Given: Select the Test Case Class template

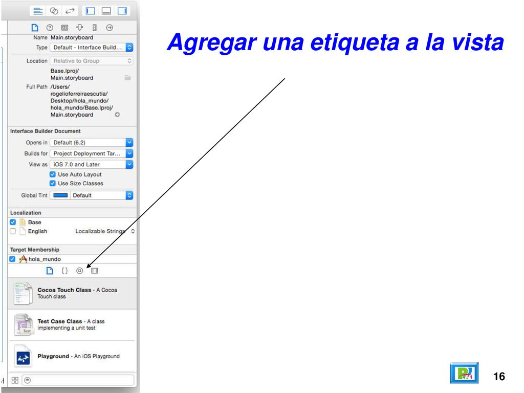Looking at the screenshot, I should pyautogui.click(x=72, y=325).
